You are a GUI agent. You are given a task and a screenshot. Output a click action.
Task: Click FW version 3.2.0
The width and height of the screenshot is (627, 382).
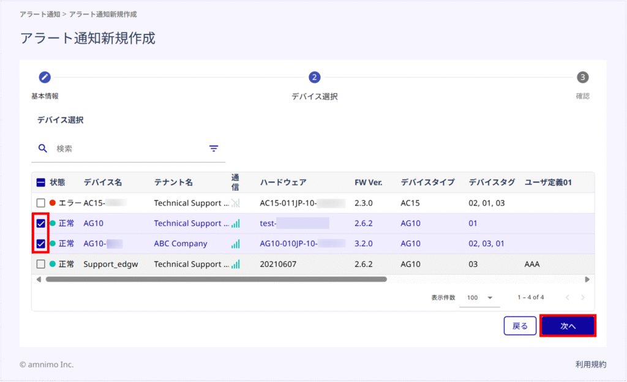[364, 244]
